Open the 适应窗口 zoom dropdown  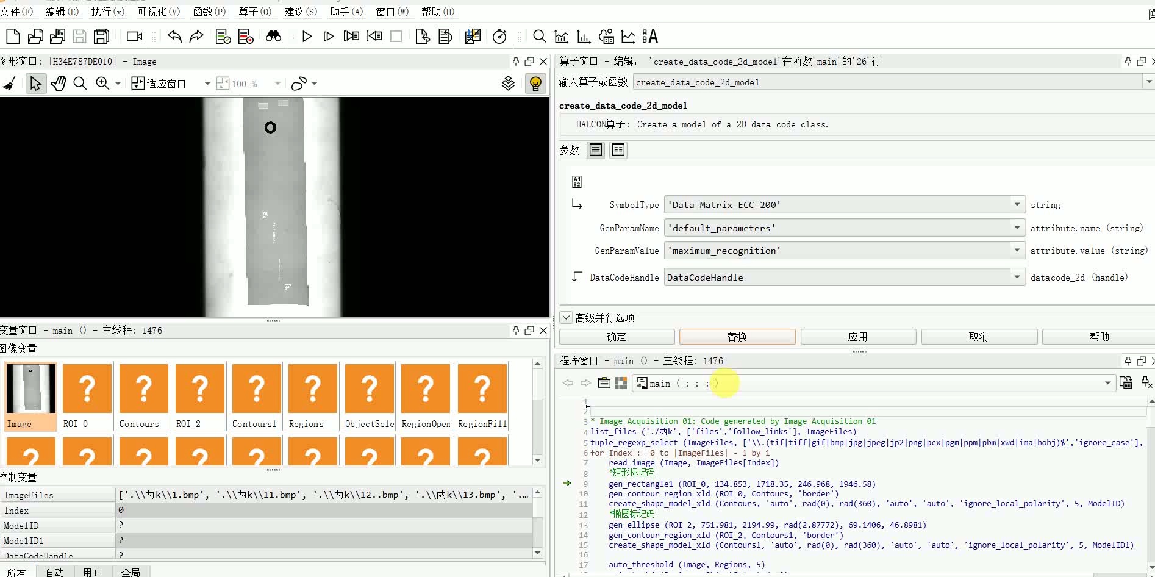point(207,84)
